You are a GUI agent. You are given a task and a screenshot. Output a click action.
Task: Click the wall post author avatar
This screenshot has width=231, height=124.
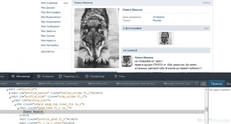[x=127, y=61]
